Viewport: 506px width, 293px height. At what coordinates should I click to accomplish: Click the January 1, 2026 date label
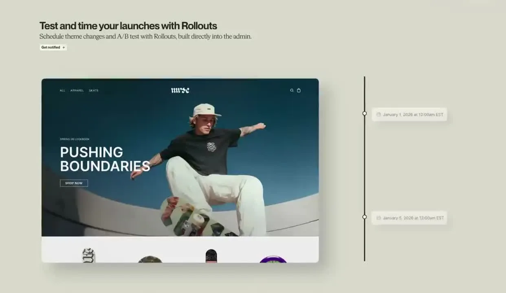[409, 115]
